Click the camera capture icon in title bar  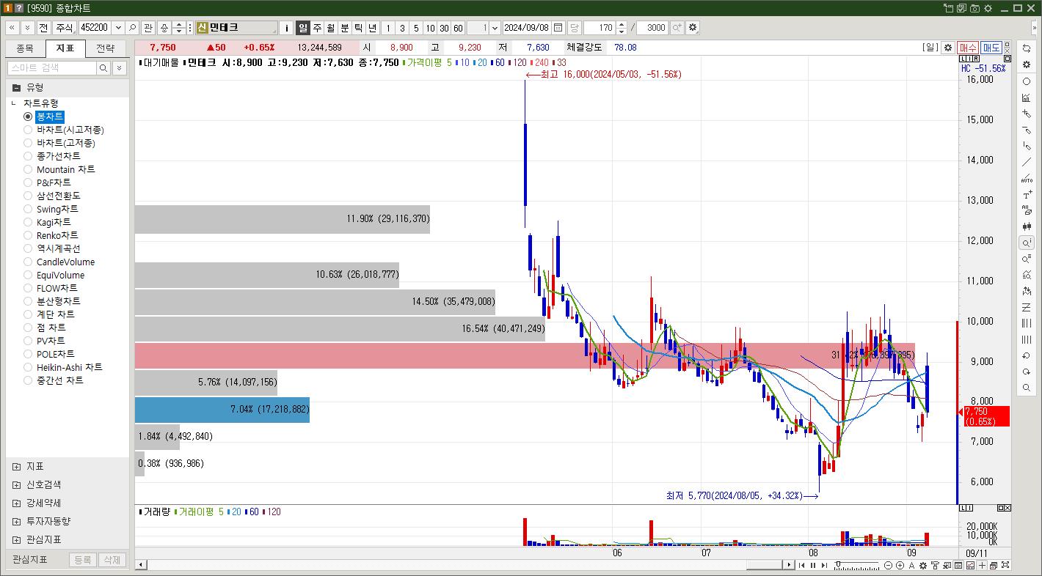974,8
